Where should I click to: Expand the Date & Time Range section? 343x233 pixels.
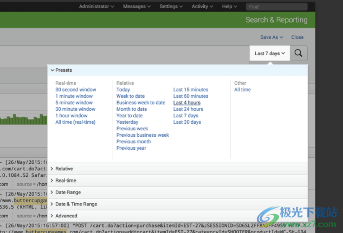tap(177, 204)
